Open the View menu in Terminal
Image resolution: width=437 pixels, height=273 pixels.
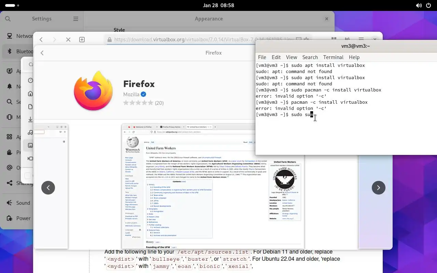click(291, 57)
